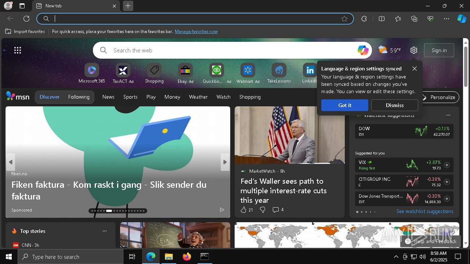Viewport: 470px width, 264px height.
Task: Open the Play menu item
Action: [x=151, y=97]
